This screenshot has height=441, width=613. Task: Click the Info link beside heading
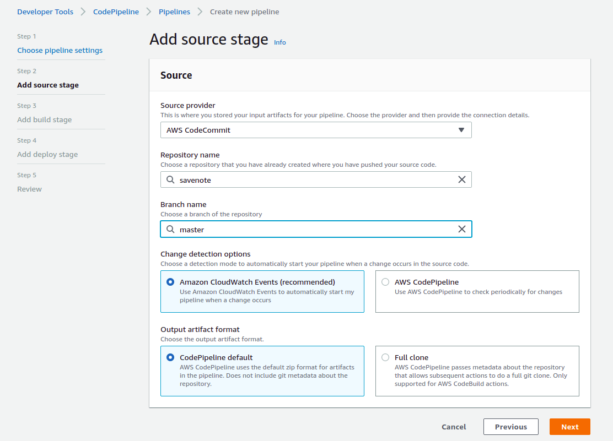280,42
